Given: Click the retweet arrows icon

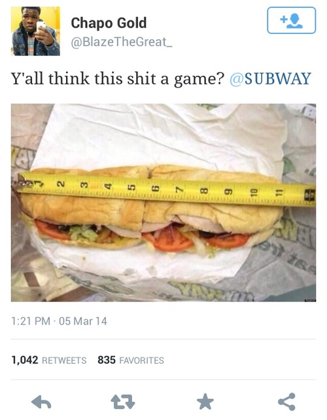Looking at the screenshot, I should coord(123,402).
